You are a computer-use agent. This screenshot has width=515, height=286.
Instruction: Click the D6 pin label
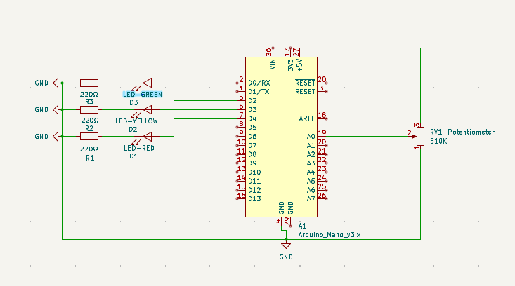click(x=252, y=136)
